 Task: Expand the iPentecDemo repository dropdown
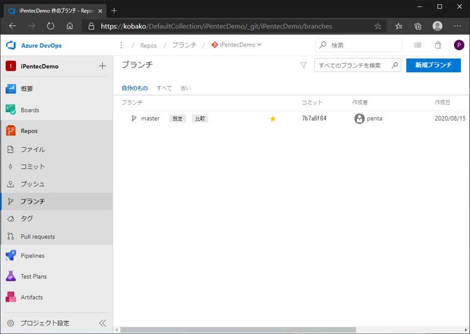click(x=236, y=45)
